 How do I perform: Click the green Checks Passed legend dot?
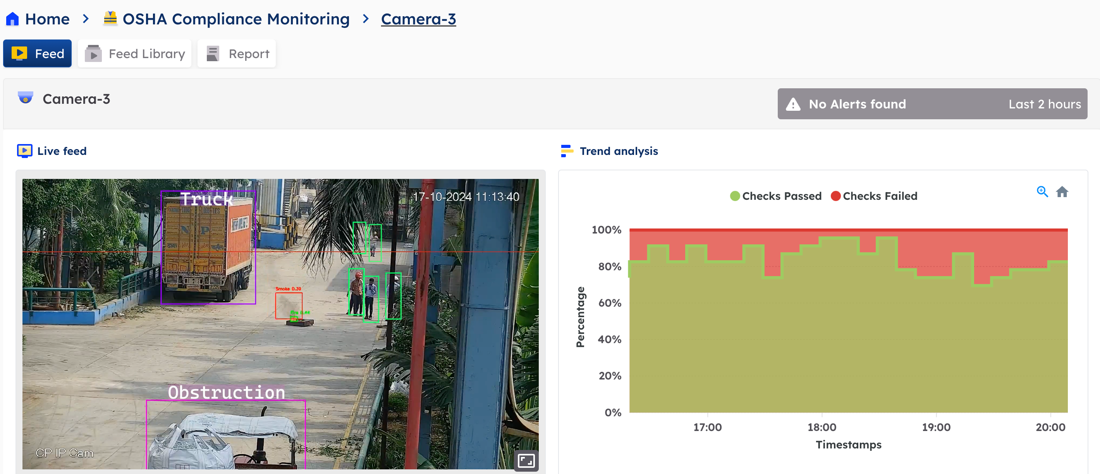[735, 196]
